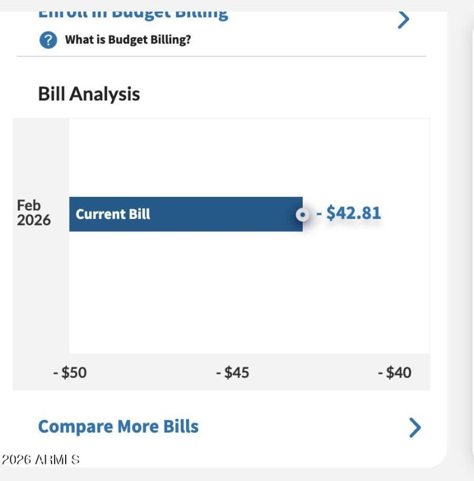Click the Current Bill blue bar
Screen dimensions: 474x481
(x=187, y=215)
